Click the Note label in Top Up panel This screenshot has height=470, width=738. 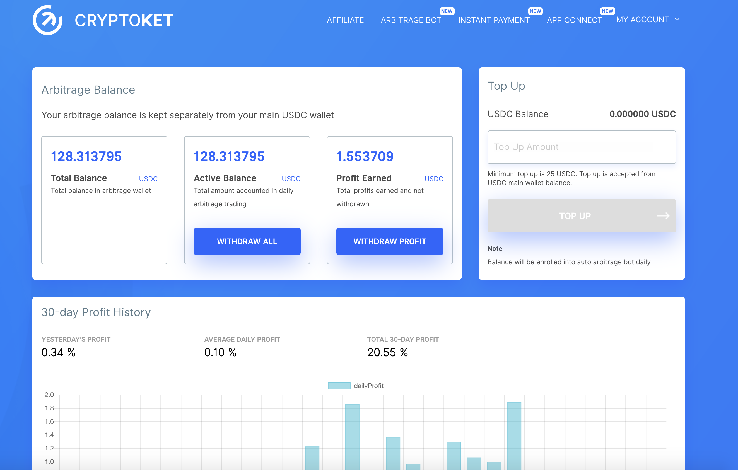[495, 248]
